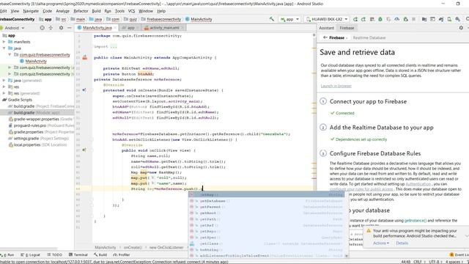
Task: Select the Assistant tab
Action: pyautogui.click(x=326, y=28)
